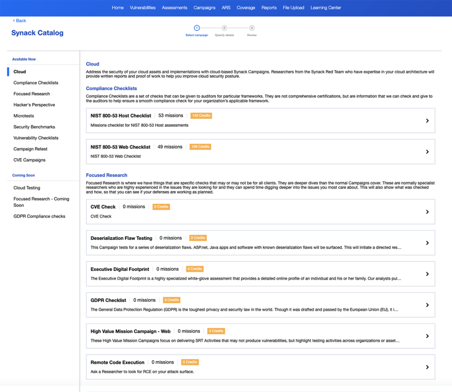This screenshot has width=452, height=392.
Task: Click the 0 Credits badge on Executive Digital Footprint
Action: click(x=195, y=269)
